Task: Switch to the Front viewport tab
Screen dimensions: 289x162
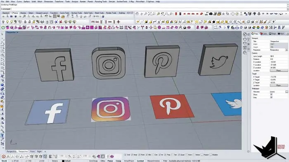Action: pos(33,151)
